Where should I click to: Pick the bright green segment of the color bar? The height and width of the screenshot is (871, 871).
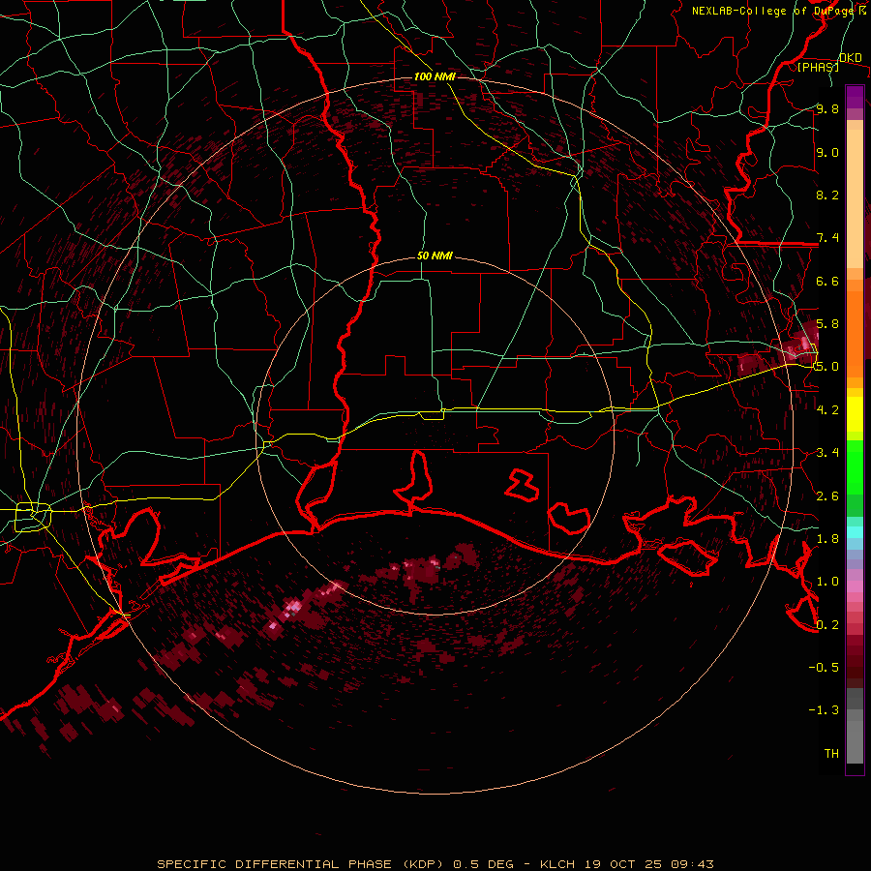click(855, 467)
